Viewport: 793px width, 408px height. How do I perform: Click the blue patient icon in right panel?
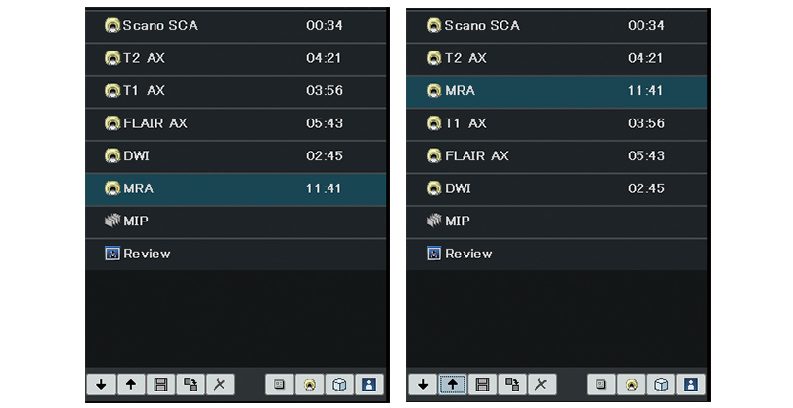tap(691, 385)
